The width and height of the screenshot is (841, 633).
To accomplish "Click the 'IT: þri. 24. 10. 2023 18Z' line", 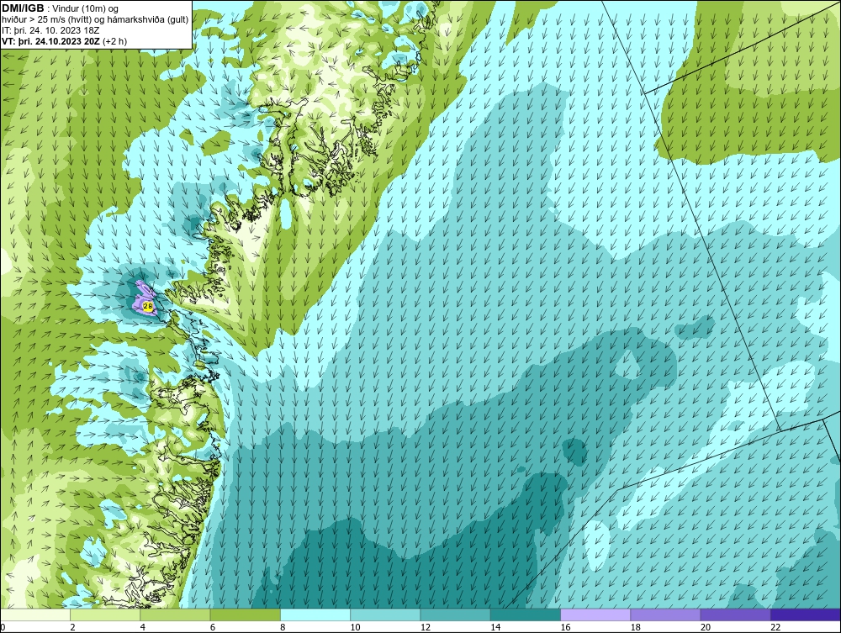I will tap(50, 30).
